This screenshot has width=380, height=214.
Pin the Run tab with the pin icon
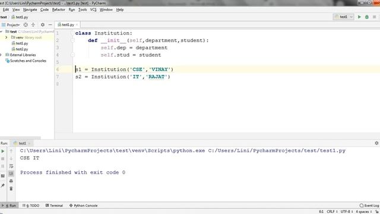3,186
